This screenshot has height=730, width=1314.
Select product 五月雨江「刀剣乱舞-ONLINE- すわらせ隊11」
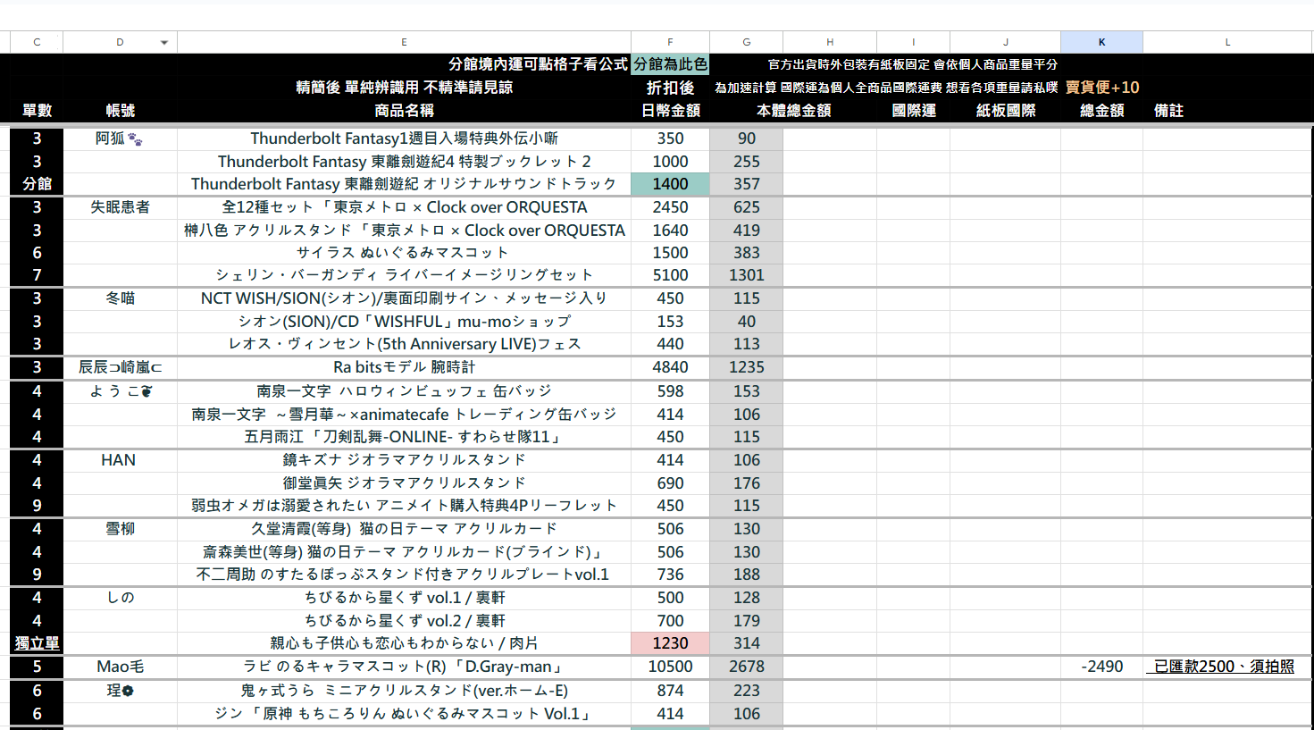coord(404,437)
